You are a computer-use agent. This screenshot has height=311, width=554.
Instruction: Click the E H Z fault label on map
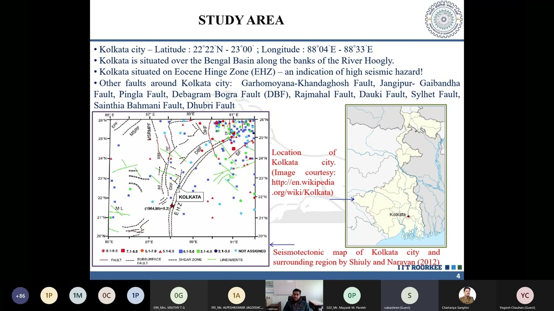[177, 209]
